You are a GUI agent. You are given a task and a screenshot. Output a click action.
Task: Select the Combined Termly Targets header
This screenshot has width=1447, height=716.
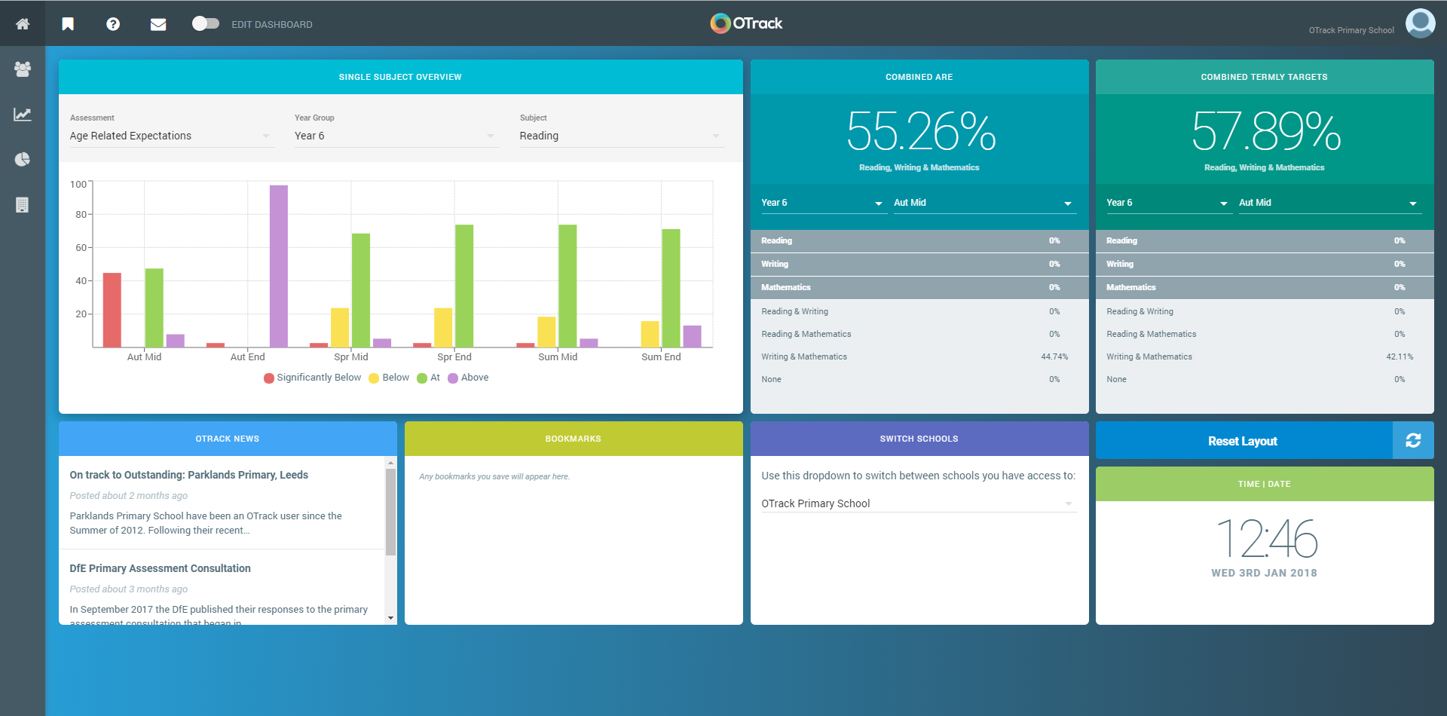tap(1265, 77)
